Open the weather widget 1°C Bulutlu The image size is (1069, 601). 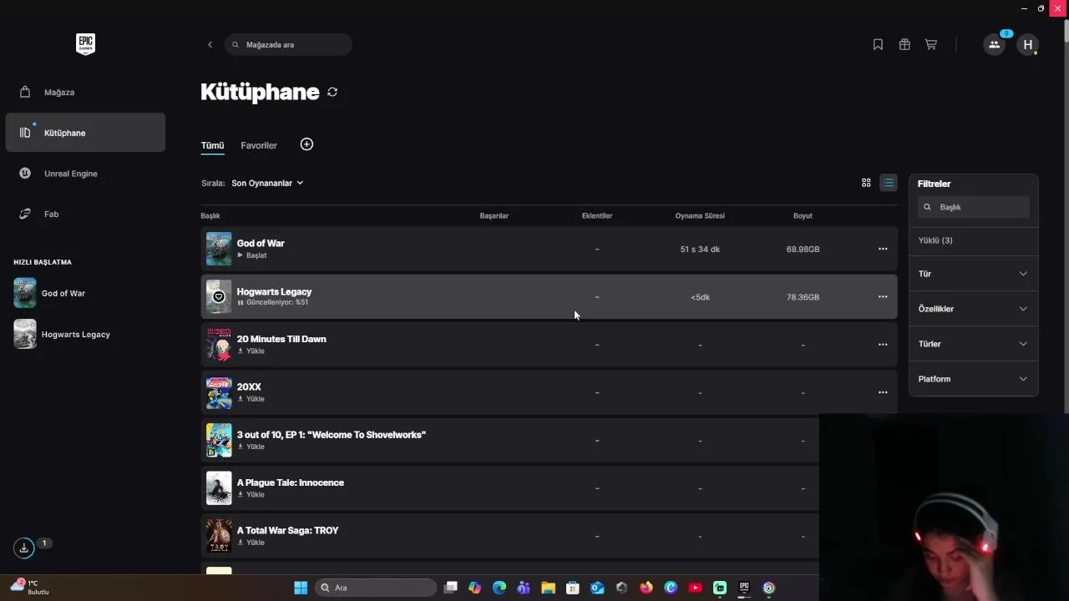[x=30, y=587]
